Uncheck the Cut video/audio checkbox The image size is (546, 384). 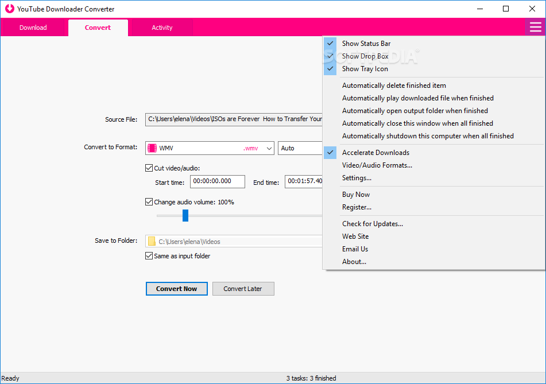[149, 168]
